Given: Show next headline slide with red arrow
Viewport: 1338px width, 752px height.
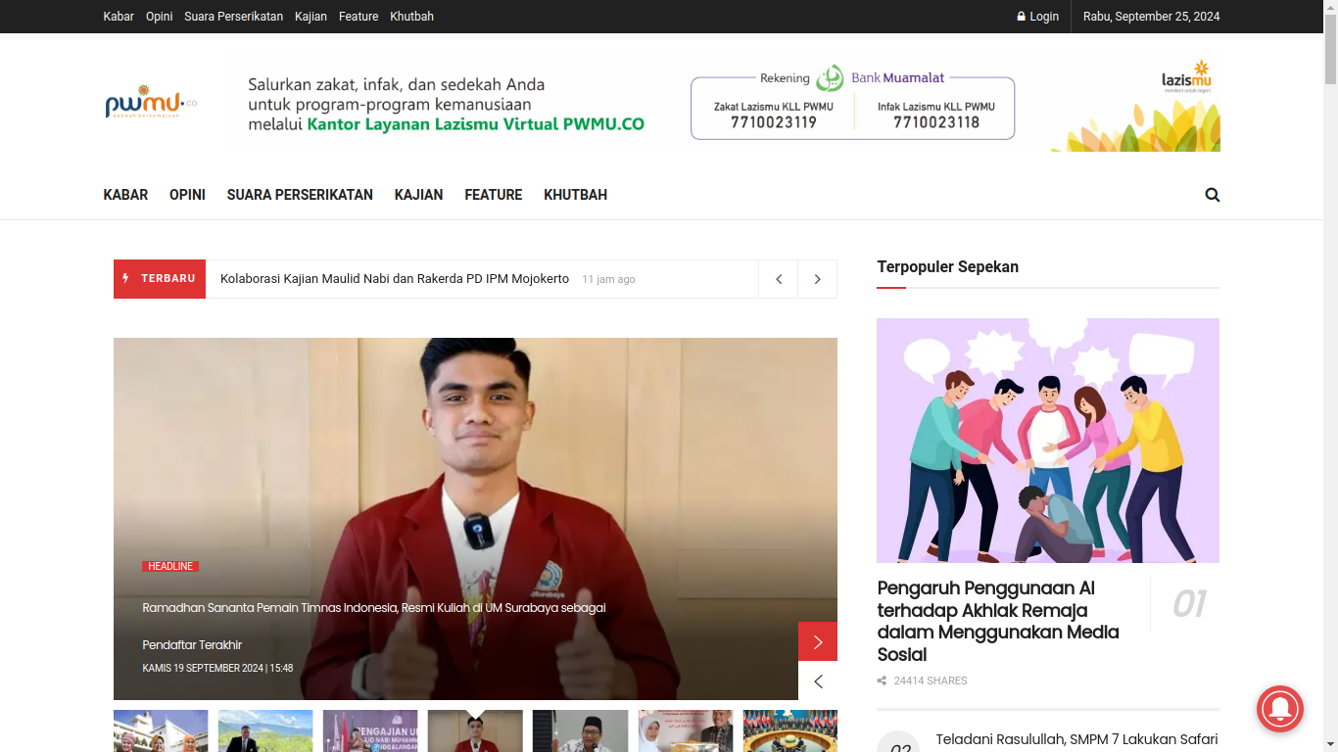Looking at the screenshot, I should (x=818, y=642).
